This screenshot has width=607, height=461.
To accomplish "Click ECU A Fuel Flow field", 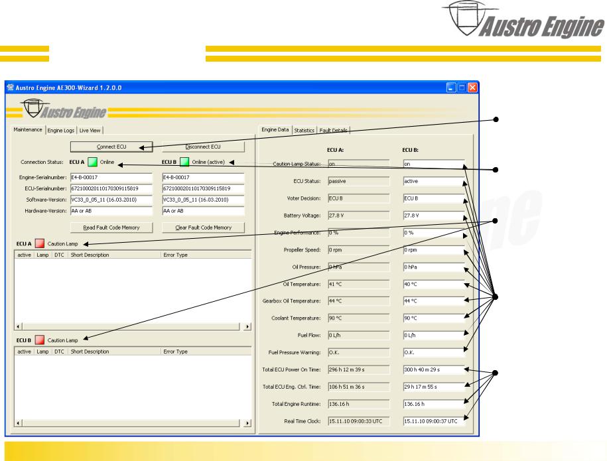I will [358, 335].
